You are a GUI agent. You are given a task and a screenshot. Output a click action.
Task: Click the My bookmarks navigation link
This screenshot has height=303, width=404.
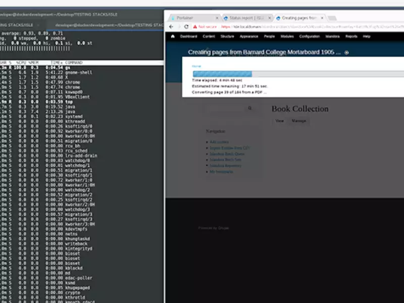[x=221, y=172]
